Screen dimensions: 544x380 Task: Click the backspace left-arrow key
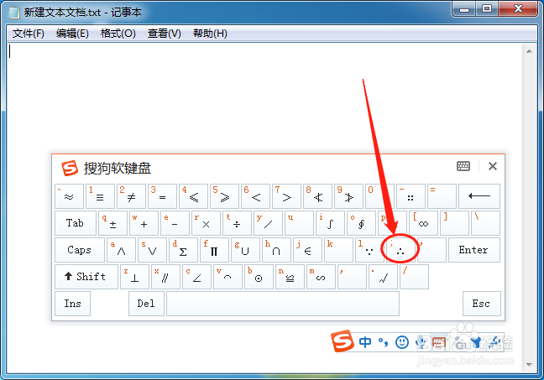pos(479,196)
